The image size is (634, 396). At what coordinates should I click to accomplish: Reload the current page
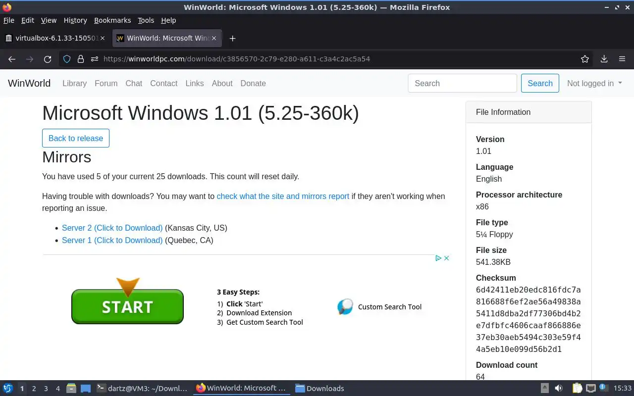48,59
